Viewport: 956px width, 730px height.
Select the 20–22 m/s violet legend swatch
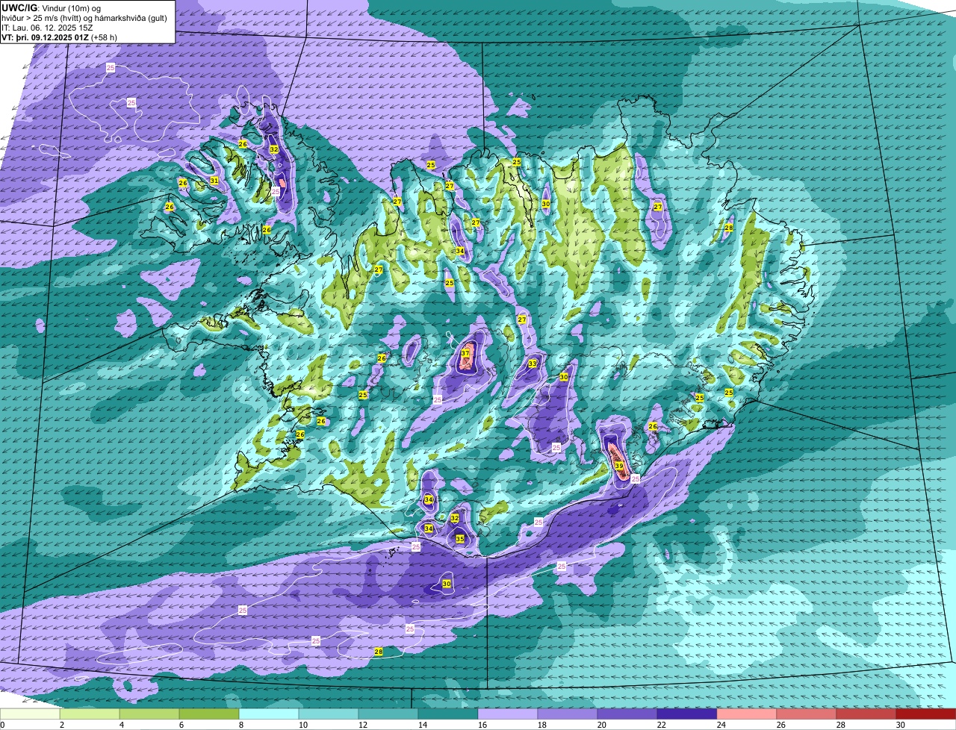627,714
